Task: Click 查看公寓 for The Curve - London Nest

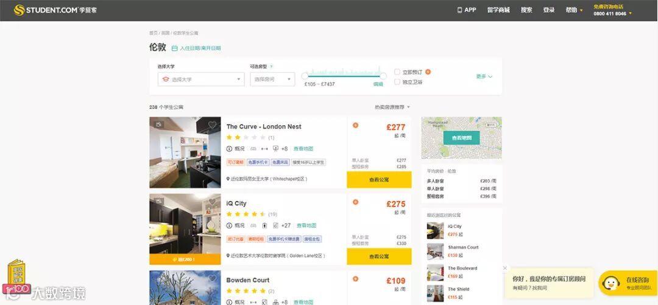Action: 379,180
